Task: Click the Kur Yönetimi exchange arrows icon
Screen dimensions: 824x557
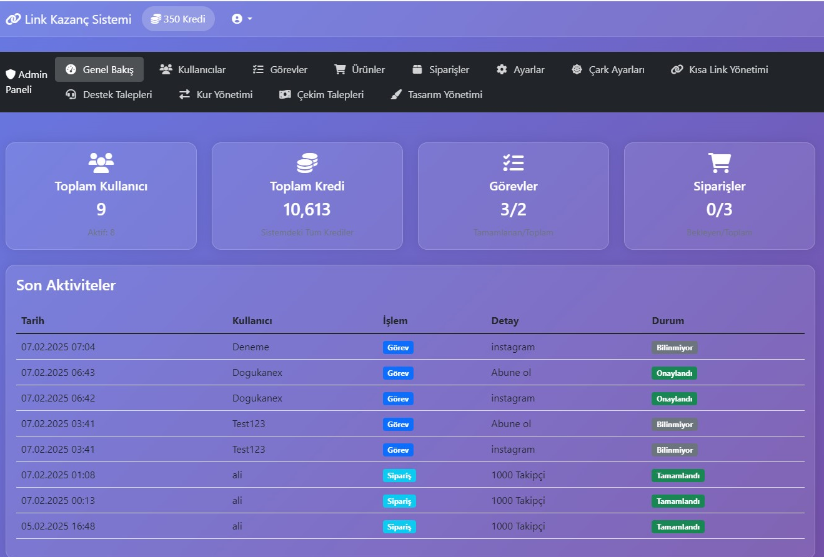Action: [184, 95]
